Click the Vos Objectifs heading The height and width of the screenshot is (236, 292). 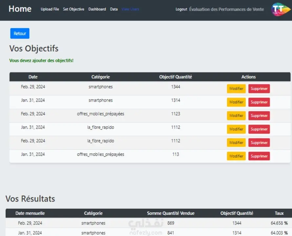pos(34,49)
